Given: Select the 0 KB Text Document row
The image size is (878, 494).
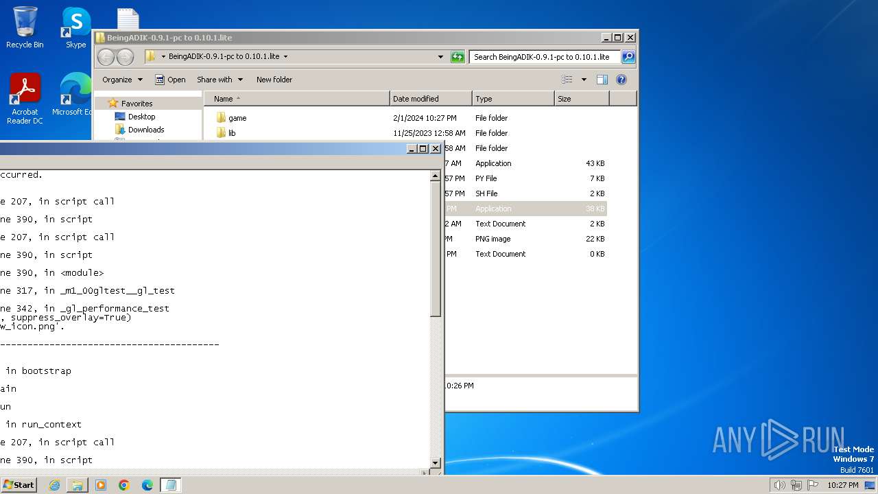Looking at the screenshot, I should 526,254.
